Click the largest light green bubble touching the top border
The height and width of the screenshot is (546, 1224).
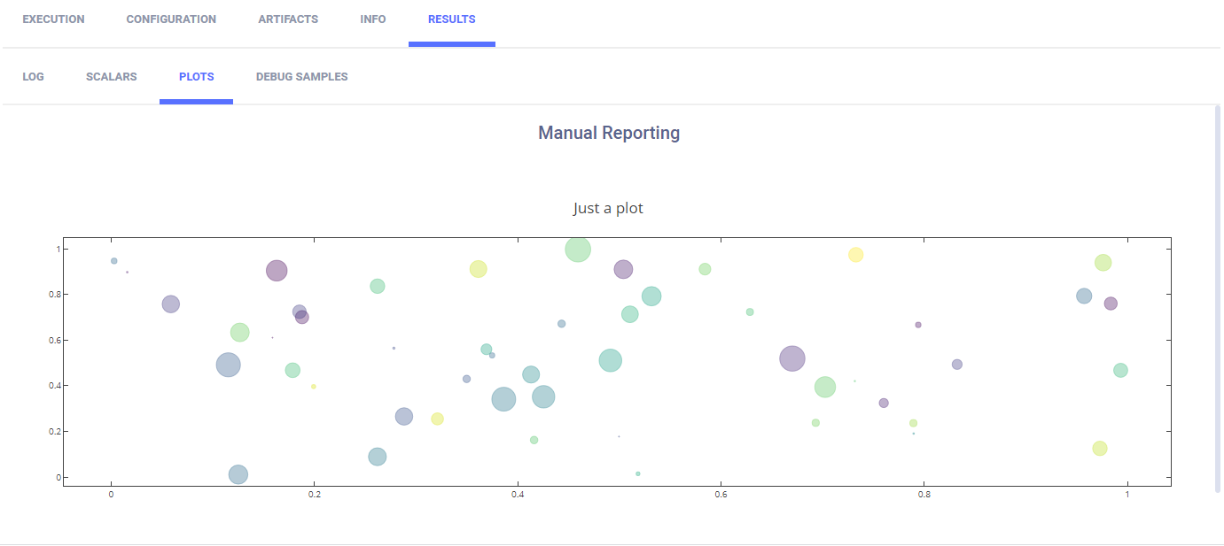pyautogui.click(x=578, y=250)
